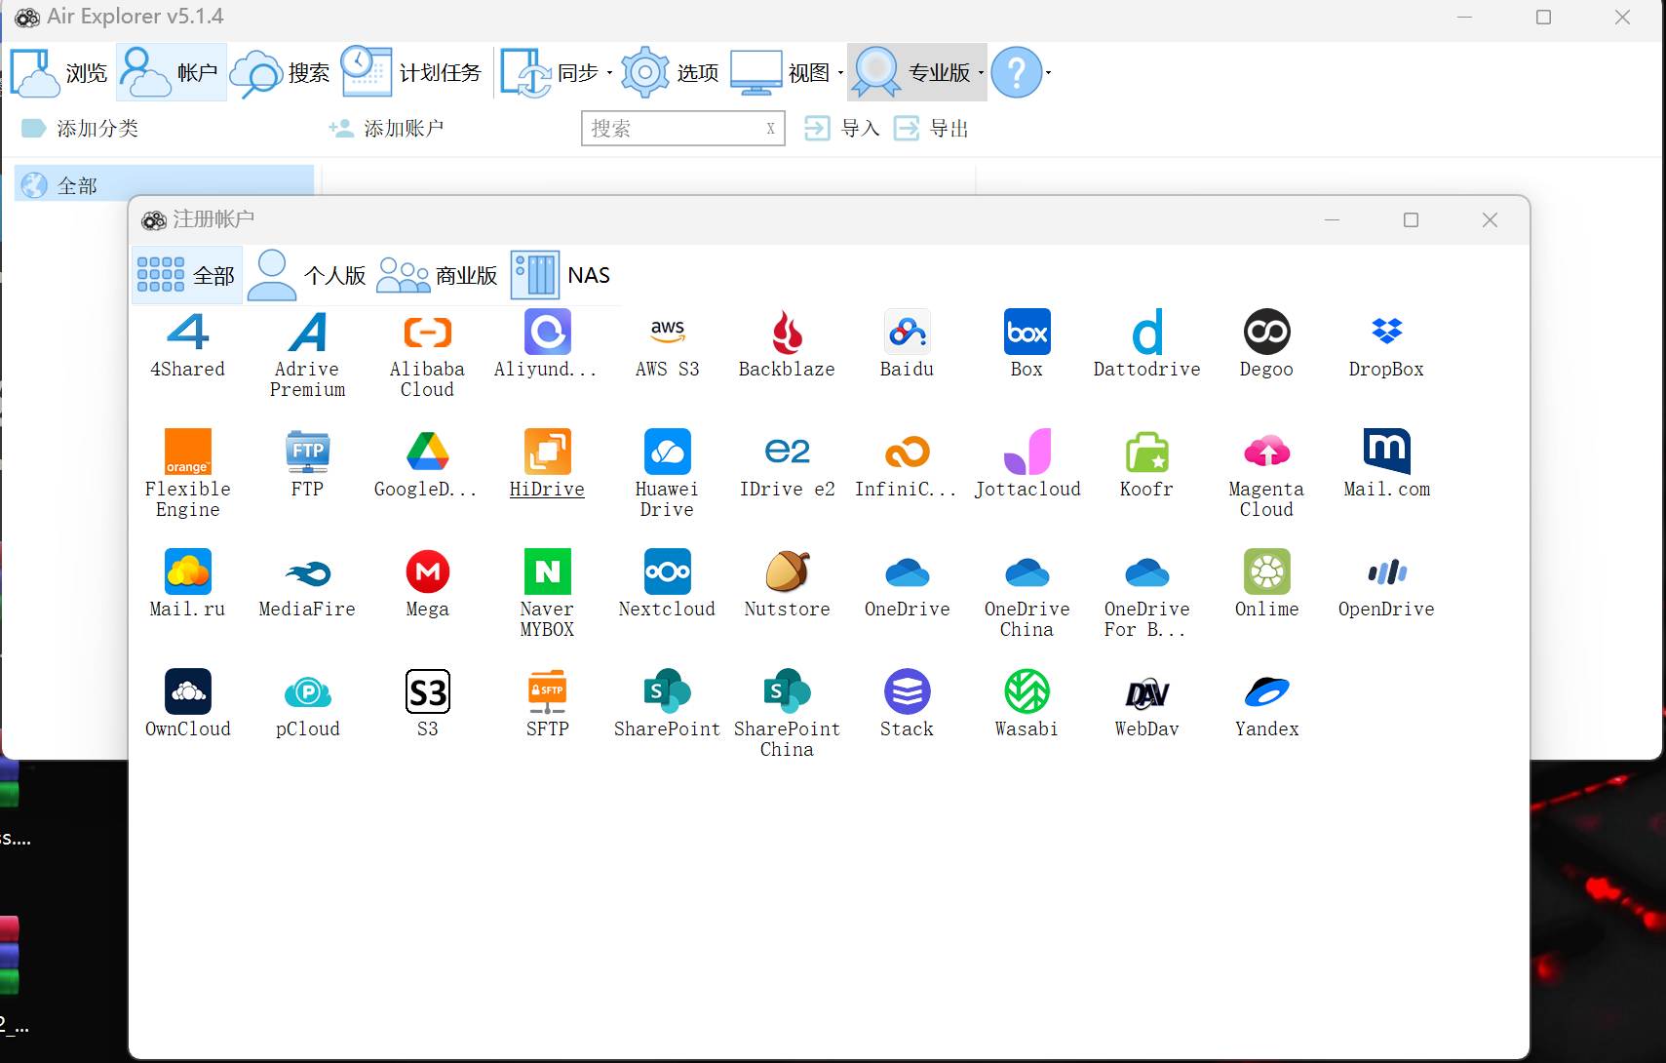Open the 选项 settings toolbar item
The height and width of the screenshot is (1063, 1666).
point(670,73)
